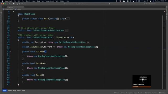Viewport: 168px width, 94px height.
Task: Open the Apple menu
Action: click(x=2, y=1)
